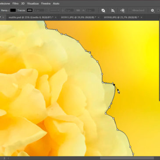Open the Traccia stroke color swatch
Screen dimensions: 160x160
(30, 11)
